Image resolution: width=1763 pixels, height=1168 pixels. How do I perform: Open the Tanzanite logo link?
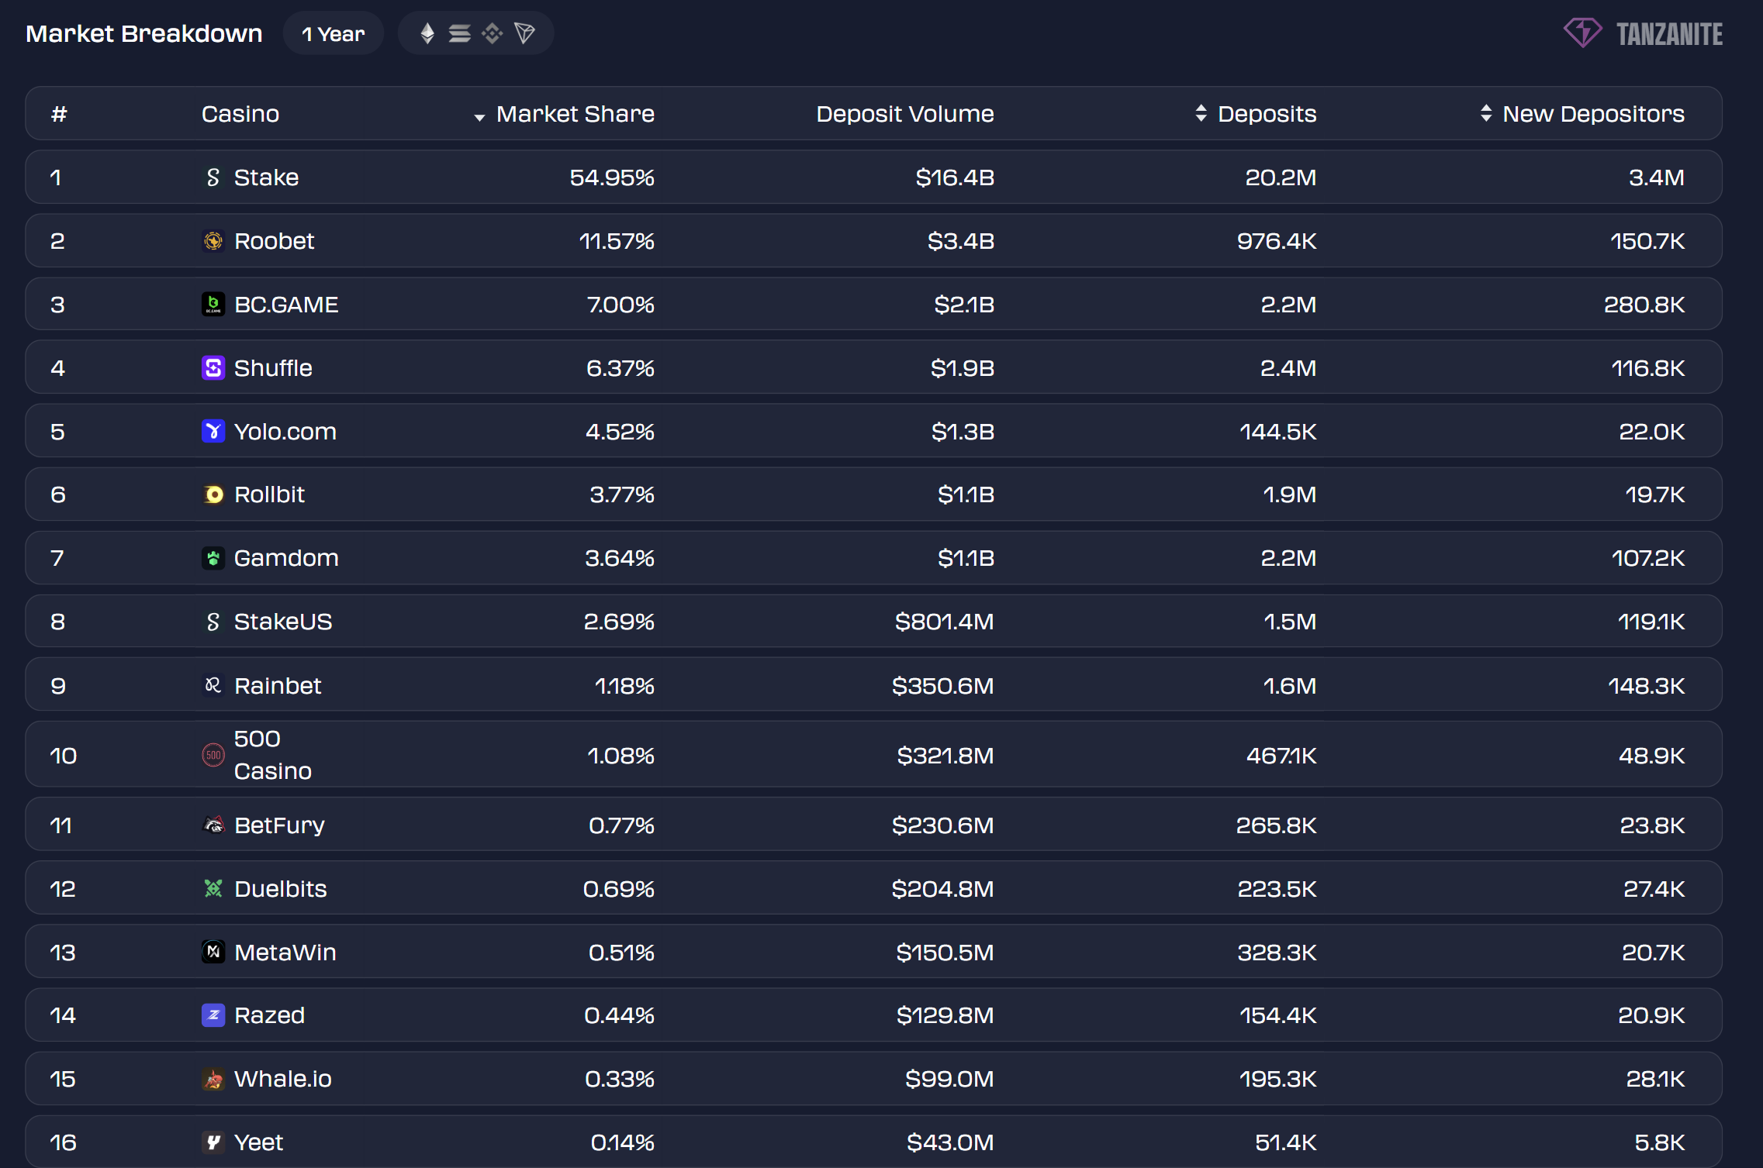click(1643, 33)
